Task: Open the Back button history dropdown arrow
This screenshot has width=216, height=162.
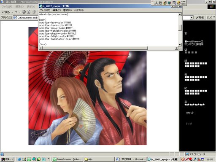Action: click(x=12, y=12)
